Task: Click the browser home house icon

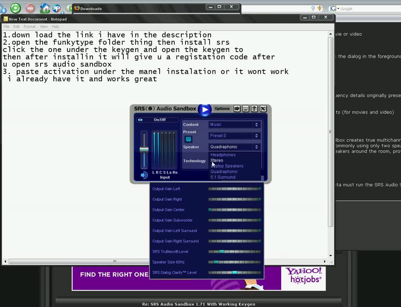Action: pos(45,8)
